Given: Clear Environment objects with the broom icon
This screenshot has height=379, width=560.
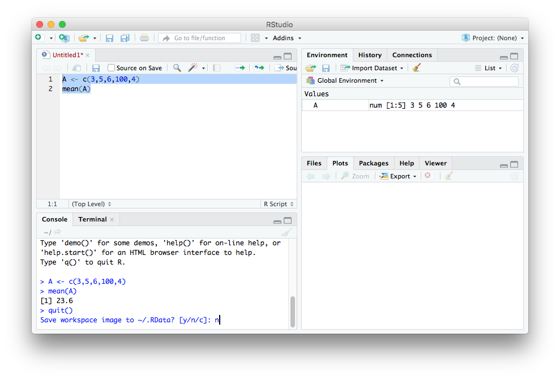Looking at the screenshot, I should [416, 67].
